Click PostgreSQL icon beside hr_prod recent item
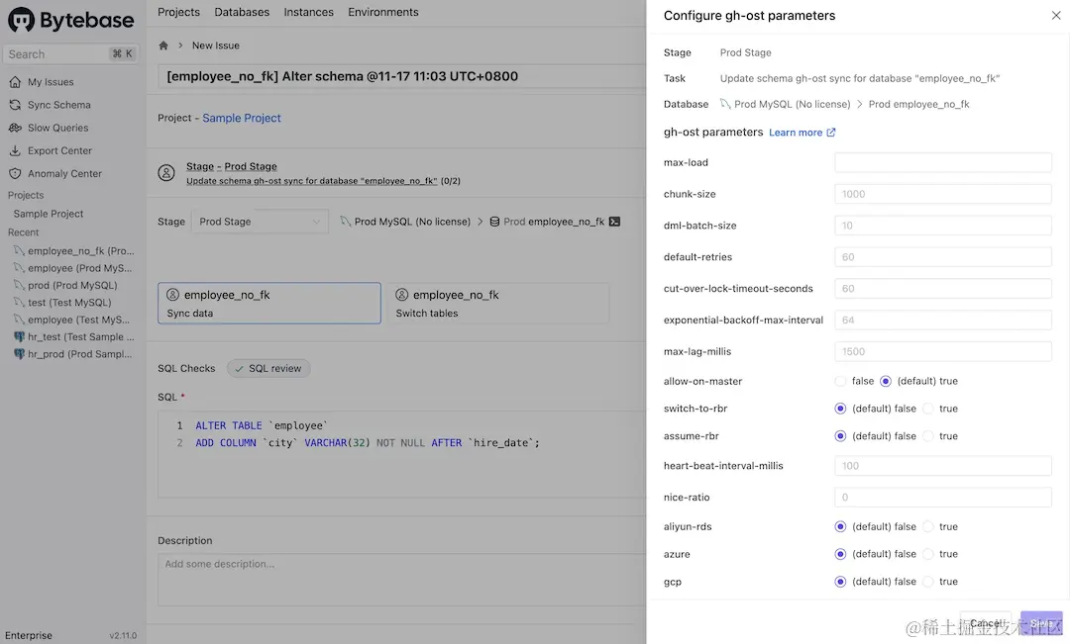 [19, 354]
